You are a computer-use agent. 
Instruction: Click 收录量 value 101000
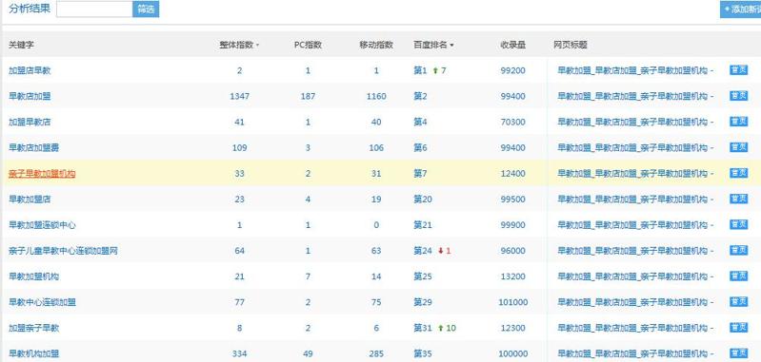[x=513, y=302]
